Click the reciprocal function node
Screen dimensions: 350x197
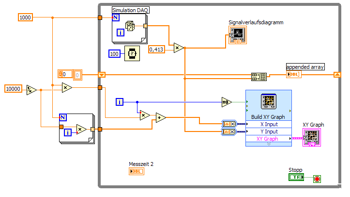point(31,90)
